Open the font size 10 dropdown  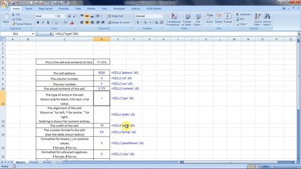pos(64,16)
